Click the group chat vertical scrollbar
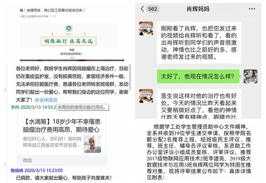 (x=130, y=77)
